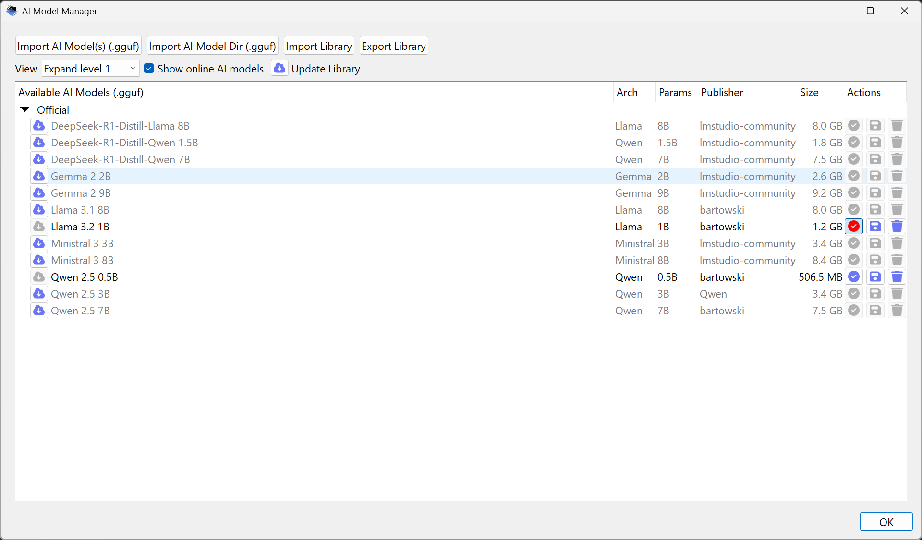
Task: Save the Qwen 2.5 0.5B model file
Action: point(875,277)
